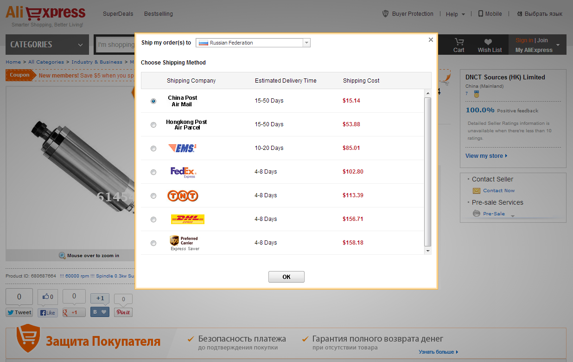This screenshot has height=362, width=573.
Task: Click the UPS Preferred Carrier logo
Action: (185, 243)
